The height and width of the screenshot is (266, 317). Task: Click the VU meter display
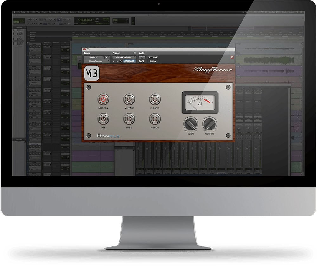tap(200, 102)
